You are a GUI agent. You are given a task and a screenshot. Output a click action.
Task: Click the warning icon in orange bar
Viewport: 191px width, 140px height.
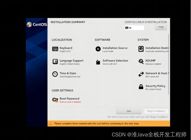tap(50, 124)
